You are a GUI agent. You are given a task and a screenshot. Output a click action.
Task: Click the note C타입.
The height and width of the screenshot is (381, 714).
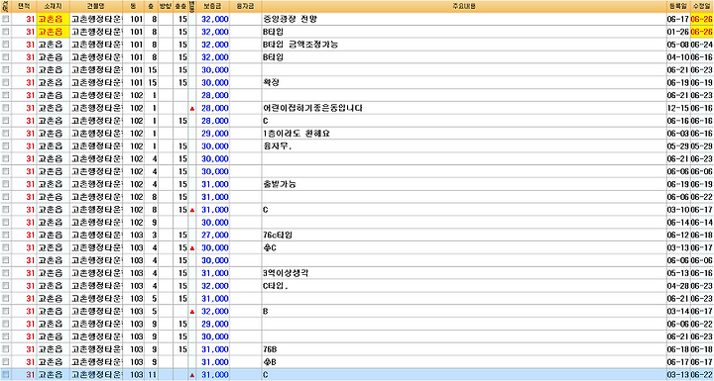[276, 286]
